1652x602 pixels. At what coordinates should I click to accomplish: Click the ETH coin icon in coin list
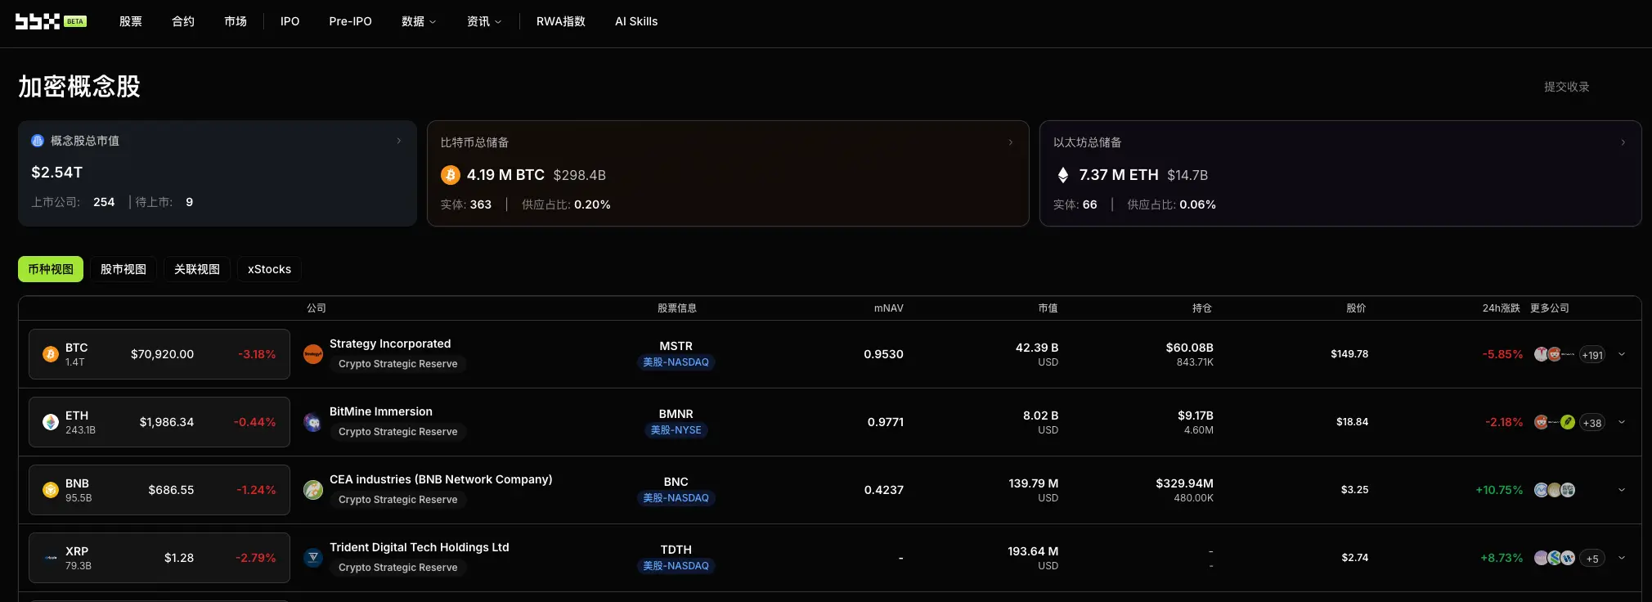pyautogui.click(x=51, y=422)
